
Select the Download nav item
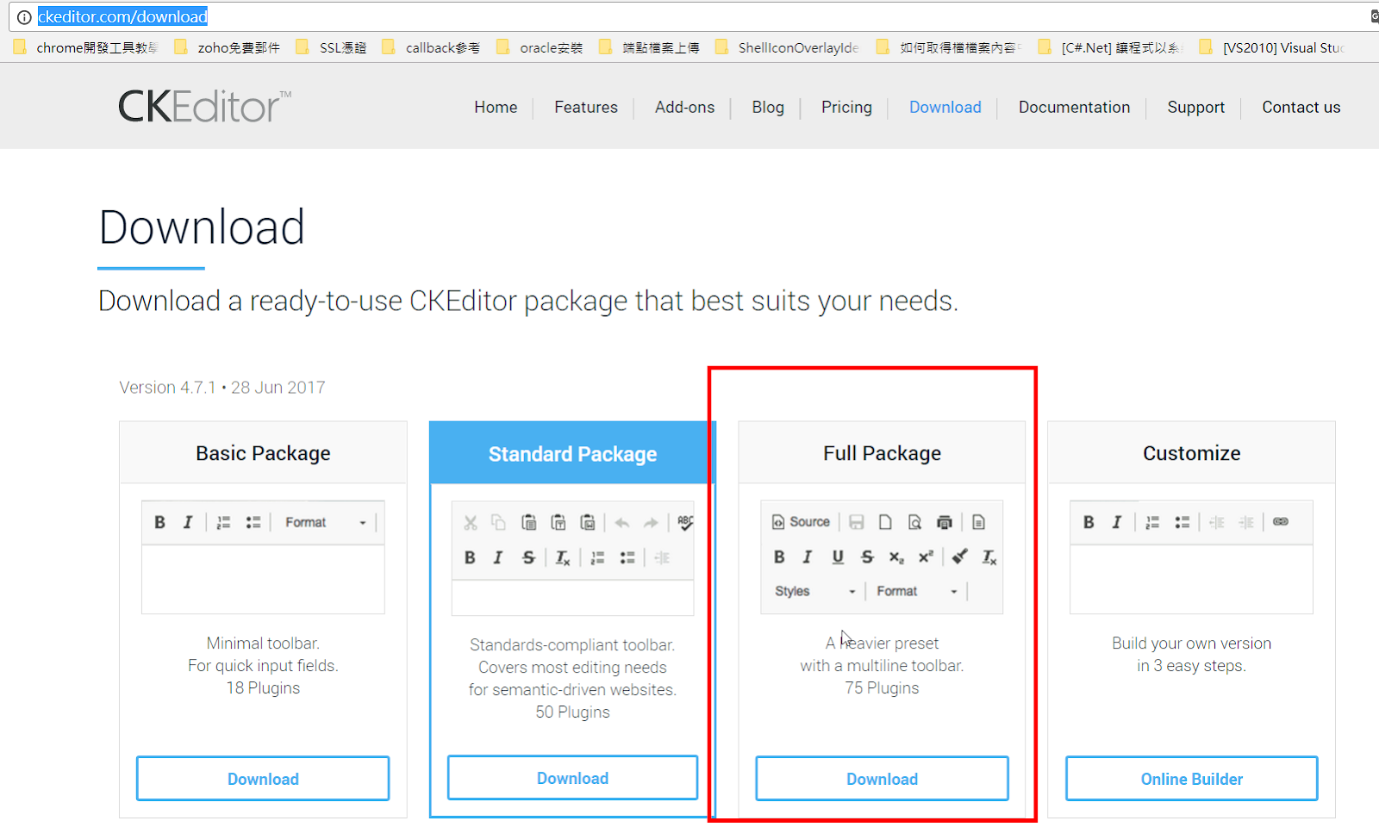point(945,107)
